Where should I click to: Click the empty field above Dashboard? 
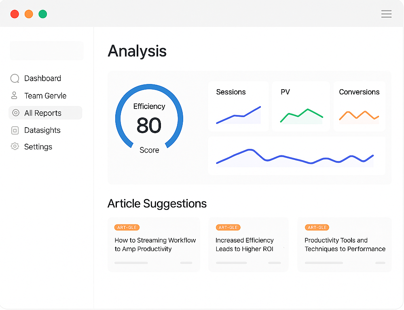[x=47, y=51]
